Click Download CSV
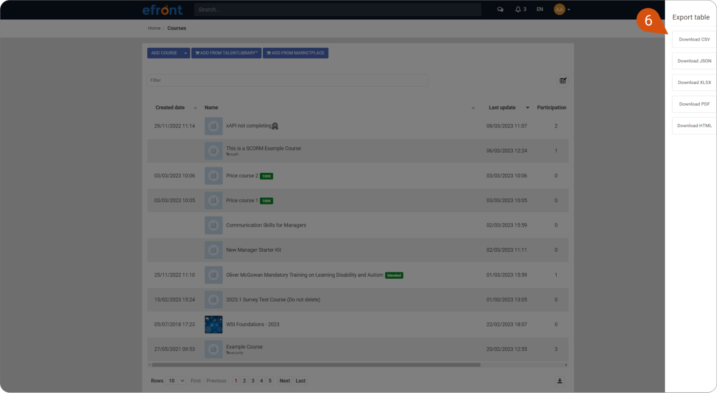The height and width of the screenshot is (393, 717). click(694, 39)
